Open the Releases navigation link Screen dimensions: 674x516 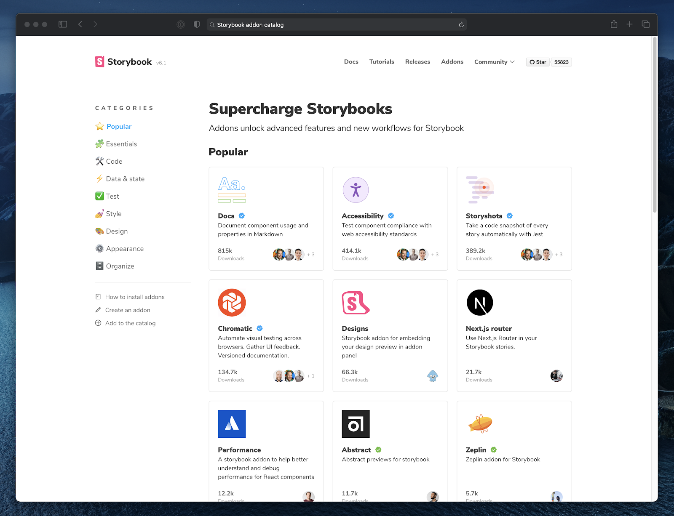(417, 62)
